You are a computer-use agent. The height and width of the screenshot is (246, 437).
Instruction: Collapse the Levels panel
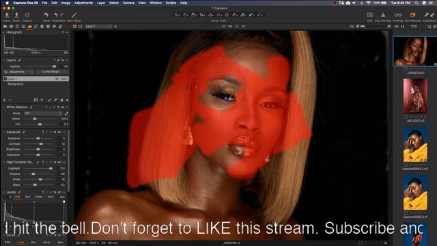[4, 193]
